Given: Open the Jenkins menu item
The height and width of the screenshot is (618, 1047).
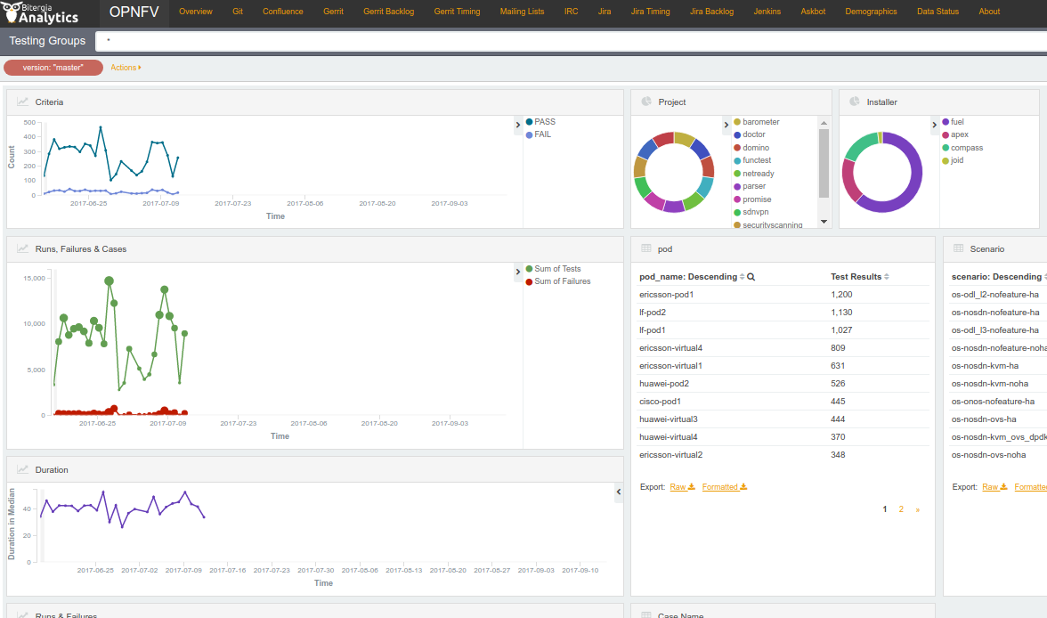Looking at the screenshot, I should [x=767, y=12].
